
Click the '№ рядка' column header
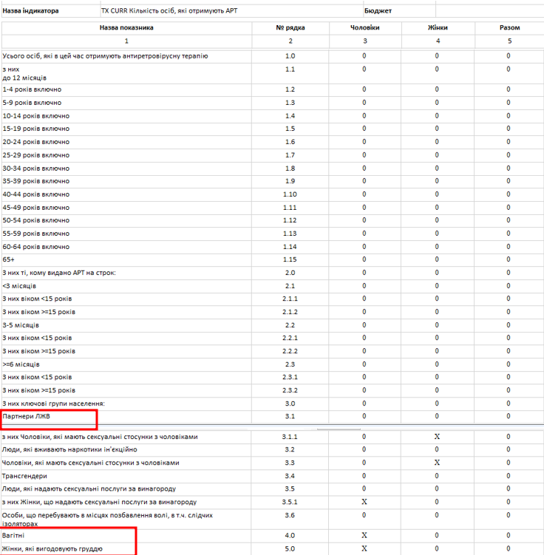tap(290, 28)
